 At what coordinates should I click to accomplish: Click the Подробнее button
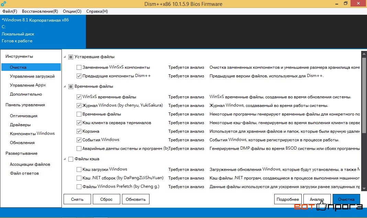288,199
